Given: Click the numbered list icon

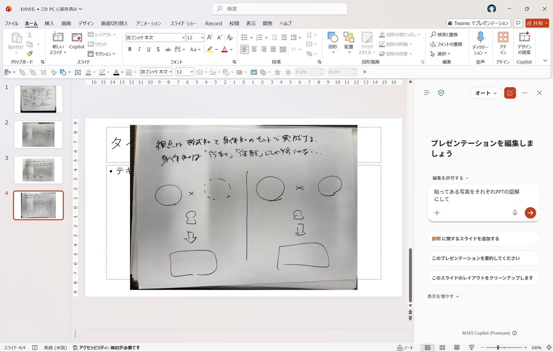Looking at the screenshot, I should click(x=259, y=37).
